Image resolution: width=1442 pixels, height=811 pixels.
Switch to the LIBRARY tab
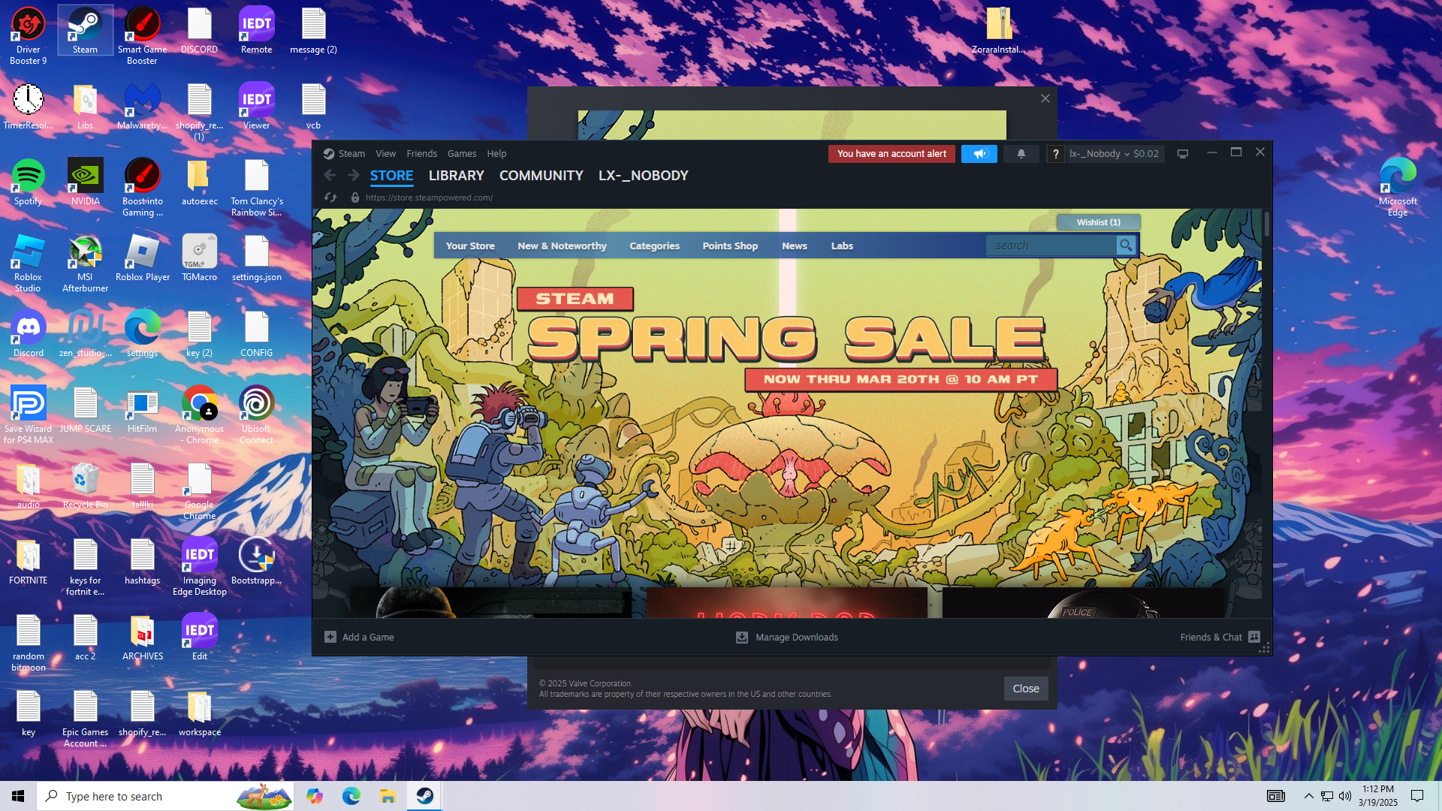(456, 176)
